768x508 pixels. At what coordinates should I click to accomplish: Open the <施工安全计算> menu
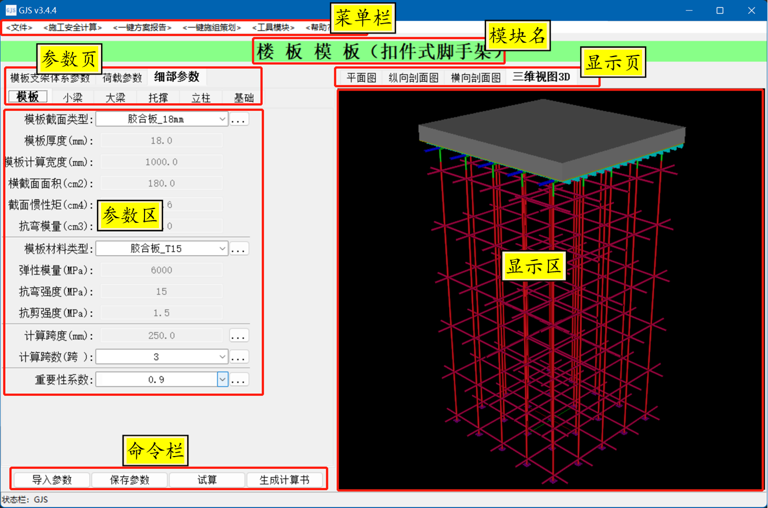[73, 28]
